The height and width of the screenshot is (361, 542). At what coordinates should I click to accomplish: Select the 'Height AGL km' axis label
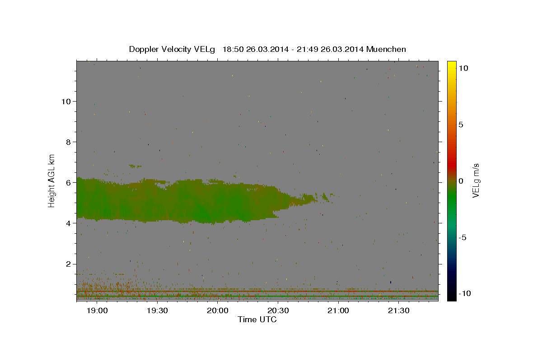click(x=52, y=180)
